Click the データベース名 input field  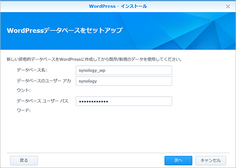pyautogui.click(x=124, y=70)
